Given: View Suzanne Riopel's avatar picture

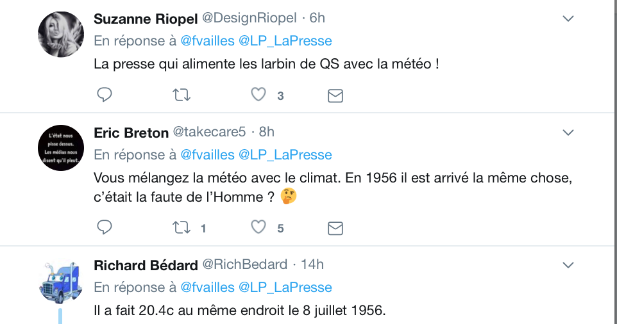Looking at the screenshot, I should click(61, 35).
